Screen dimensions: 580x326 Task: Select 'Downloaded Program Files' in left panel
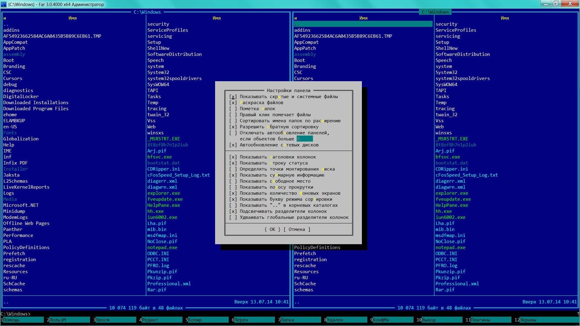(36, 109)
